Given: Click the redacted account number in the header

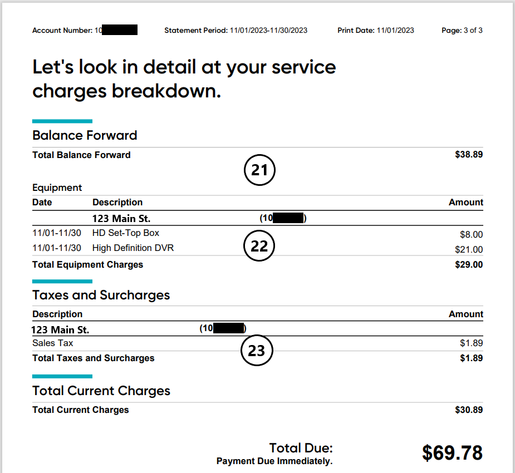Looking at the screenshot, I should (x=120, y=30).
